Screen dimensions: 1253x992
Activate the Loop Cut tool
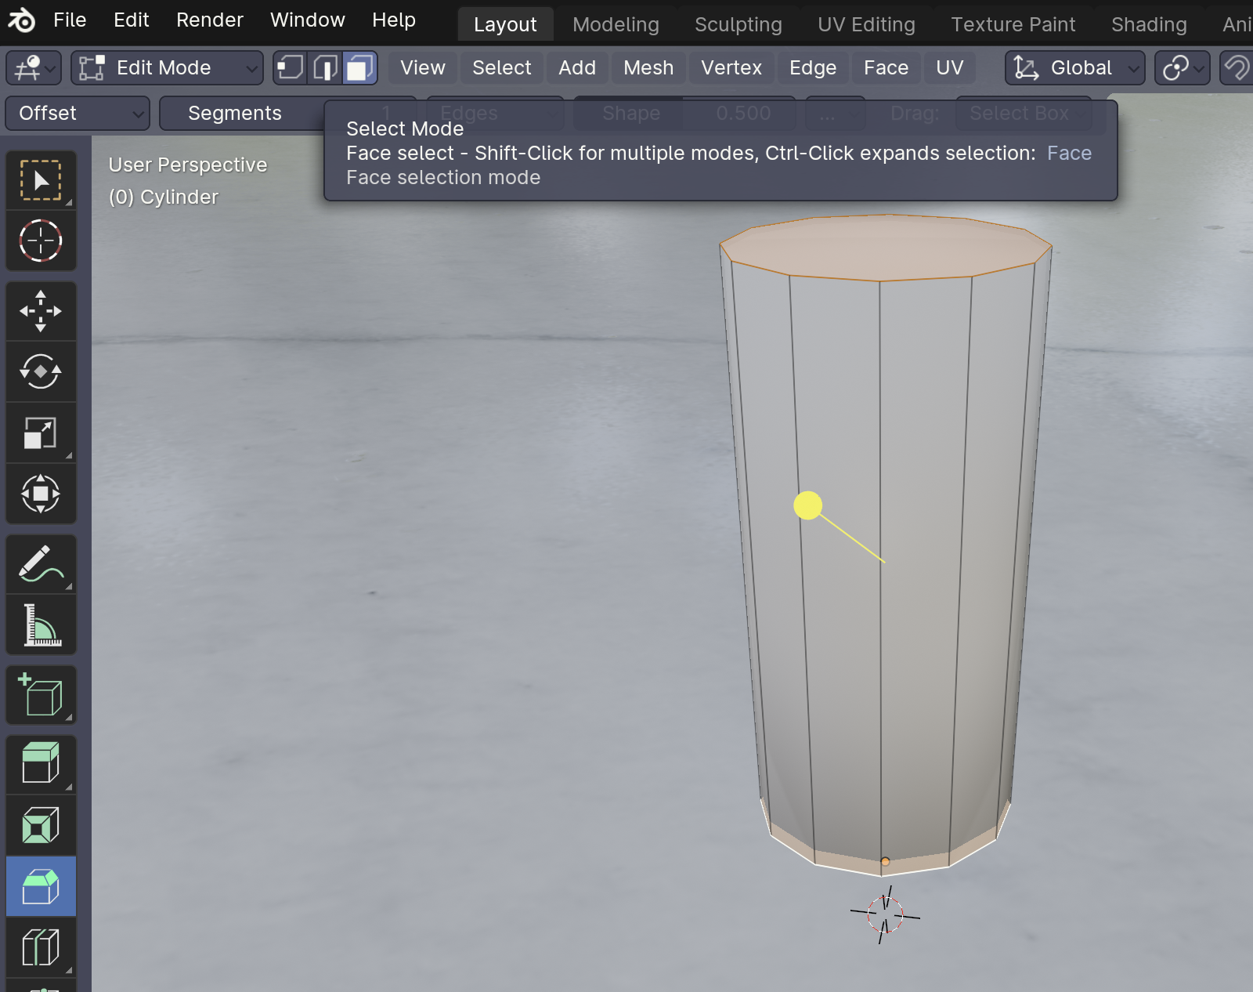(41, 947)
